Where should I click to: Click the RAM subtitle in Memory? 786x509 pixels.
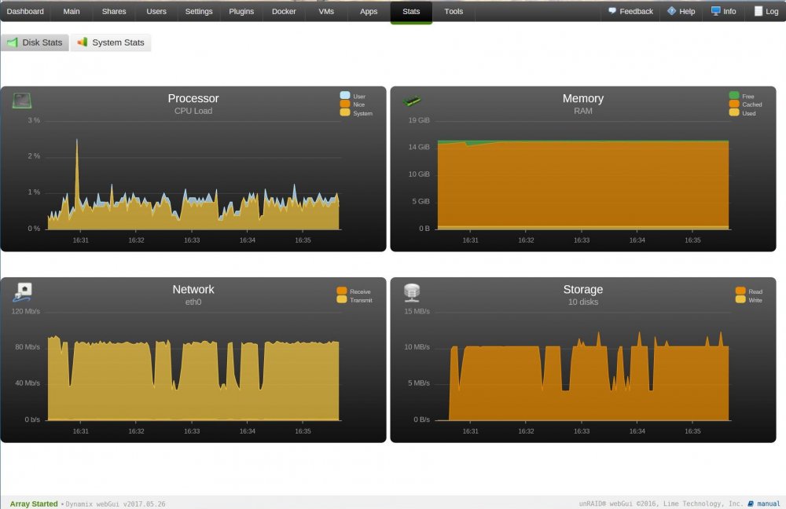click(x=583, y=111)
